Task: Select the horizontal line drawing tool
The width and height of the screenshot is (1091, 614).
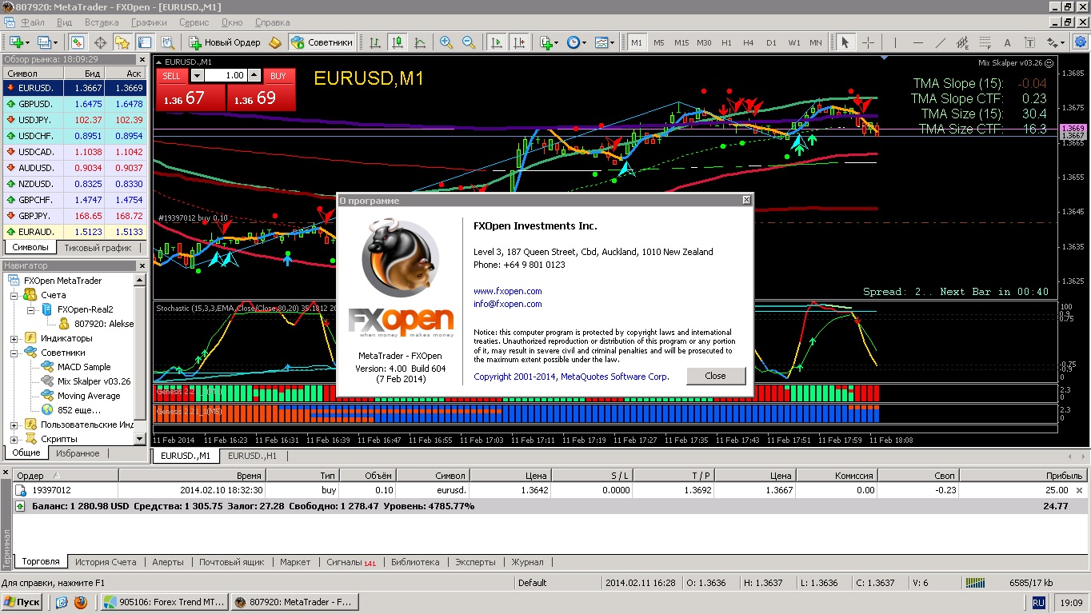Action: [x=917, y=42]
